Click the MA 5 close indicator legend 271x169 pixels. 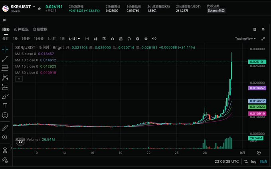[34, 54]
